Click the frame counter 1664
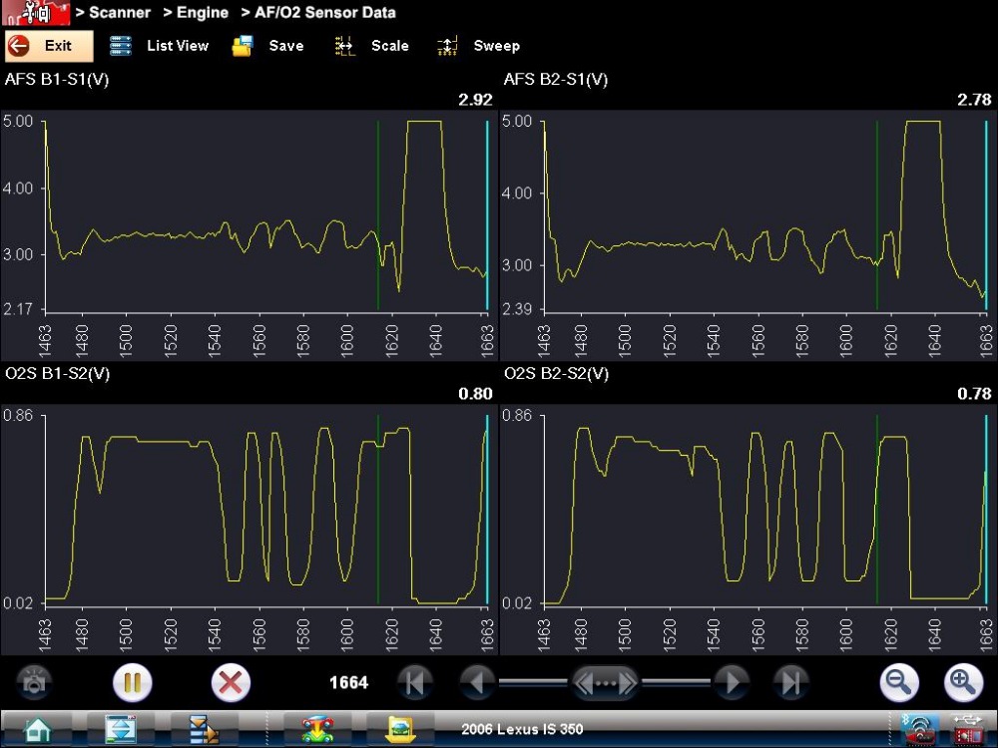 (x=348, y=682)
